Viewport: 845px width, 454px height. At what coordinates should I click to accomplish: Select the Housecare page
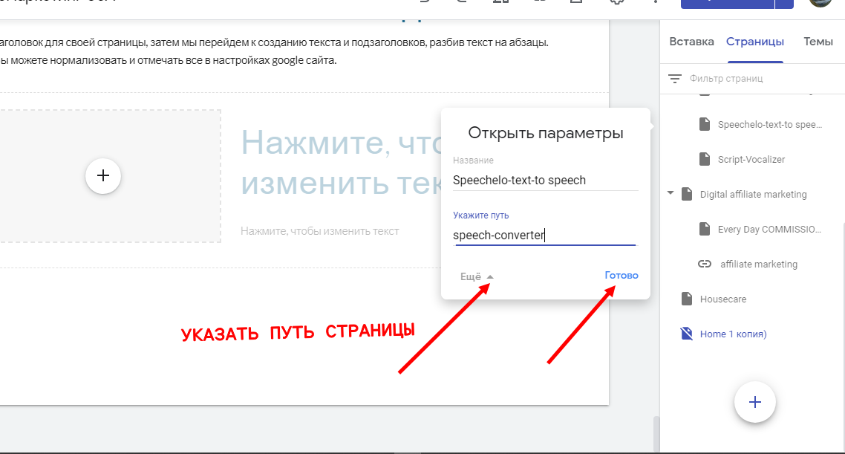722,299
